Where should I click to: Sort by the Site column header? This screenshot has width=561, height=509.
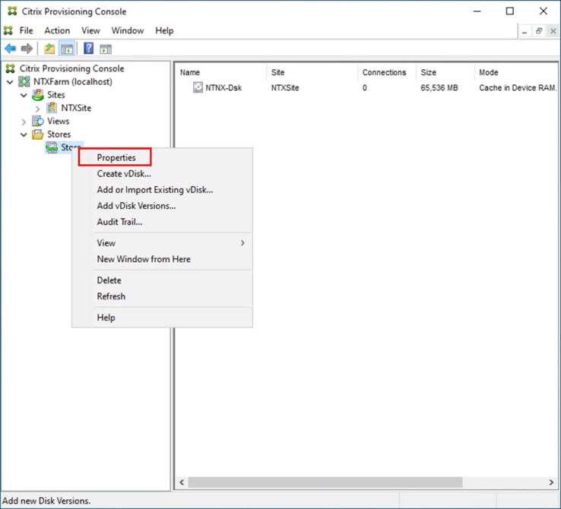(312, 72)
